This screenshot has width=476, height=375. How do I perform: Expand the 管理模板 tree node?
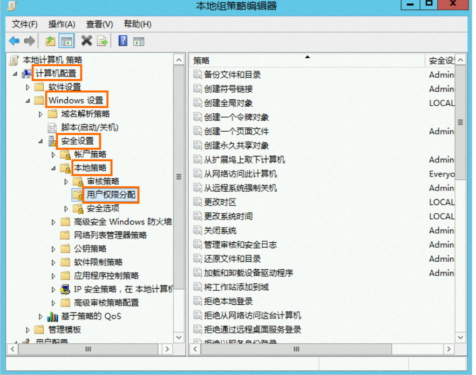point(28,330)
